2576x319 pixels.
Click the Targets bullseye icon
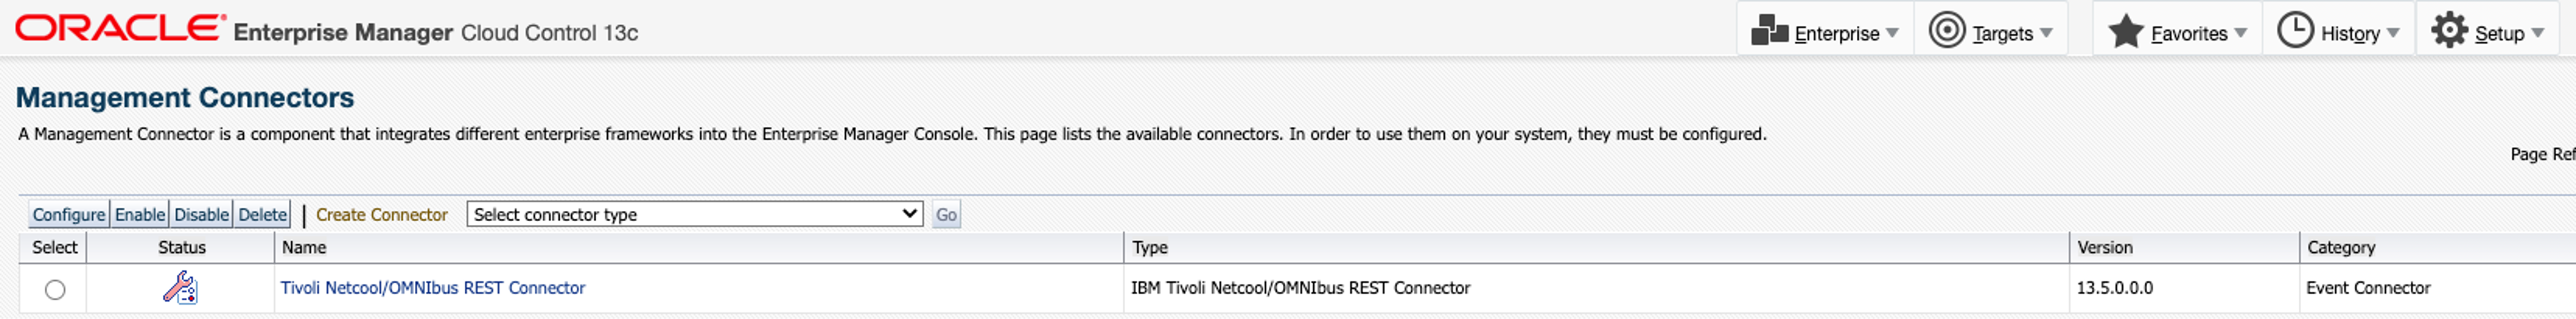[1946, 31]
